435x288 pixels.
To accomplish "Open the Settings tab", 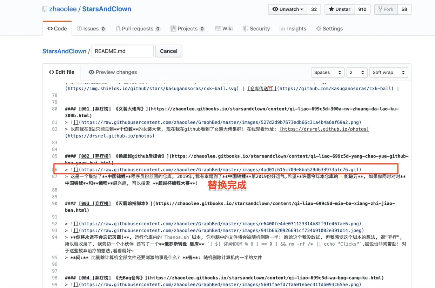I will (x=329, y=29).
